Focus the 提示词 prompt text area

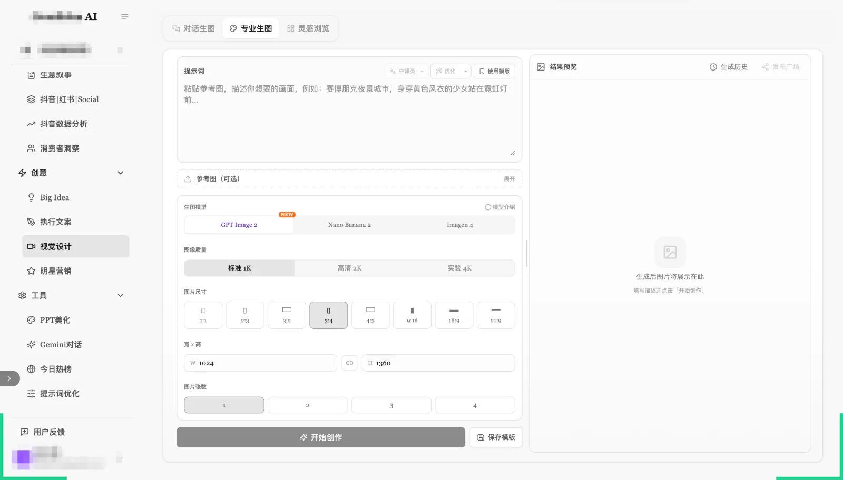tap(349, 120)
